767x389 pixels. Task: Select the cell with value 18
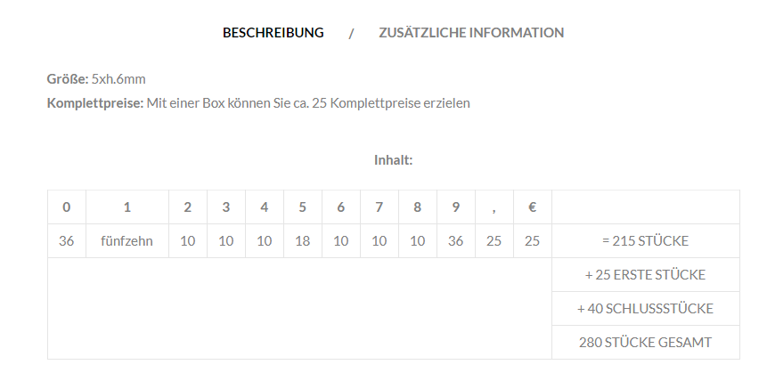[x=302, y=241]
